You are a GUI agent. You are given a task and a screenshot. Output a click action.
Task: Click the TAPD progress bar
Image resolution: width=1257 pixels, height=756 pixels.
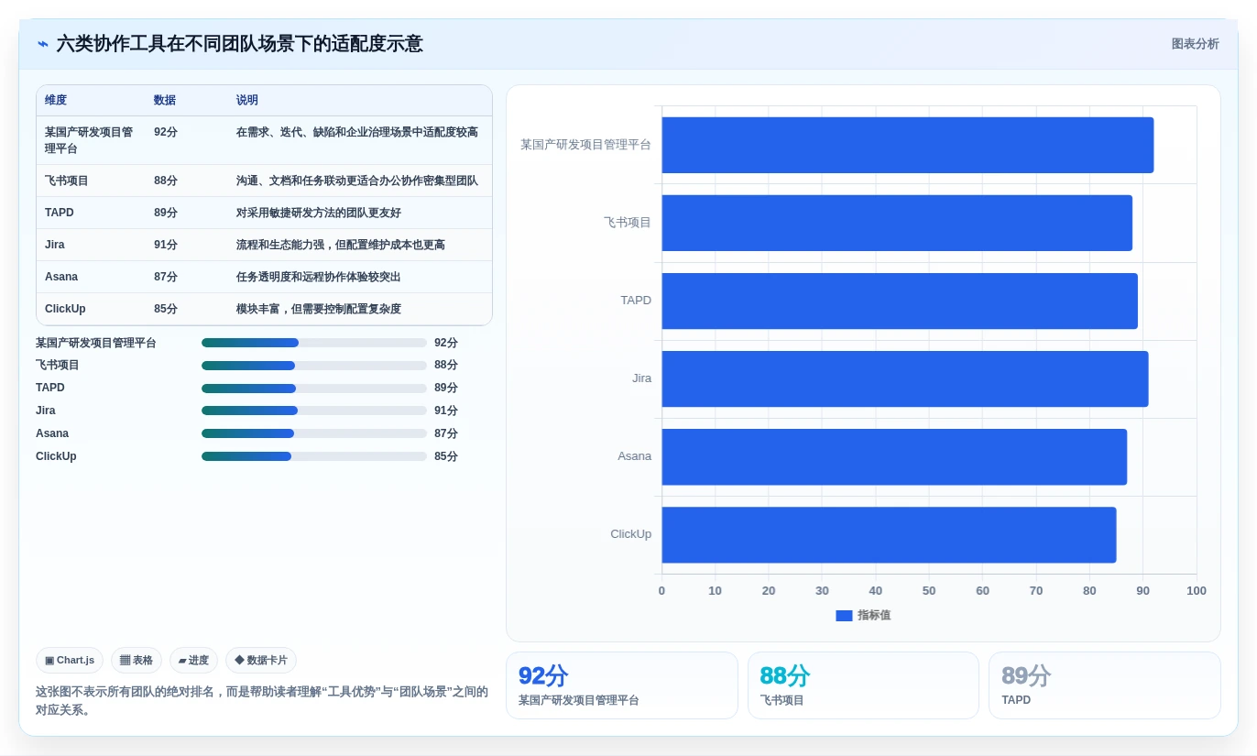(x=314, y=389)
